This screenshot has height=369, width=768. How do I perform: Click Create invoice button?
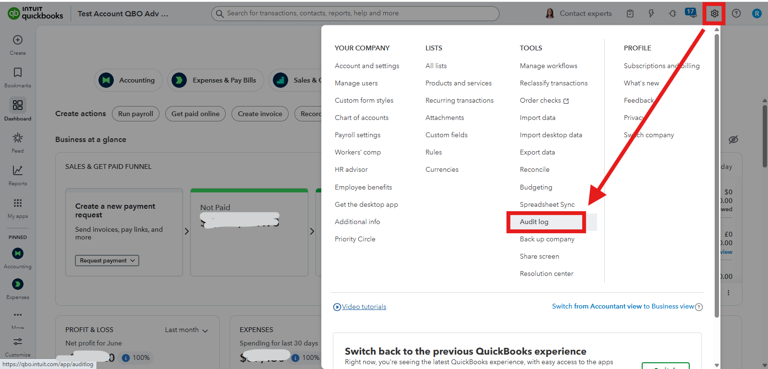pyautogui.click(x=260, y=114)
